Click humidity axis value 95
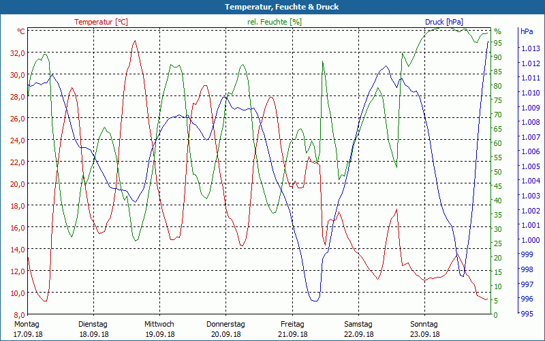 tap(497, 43)
